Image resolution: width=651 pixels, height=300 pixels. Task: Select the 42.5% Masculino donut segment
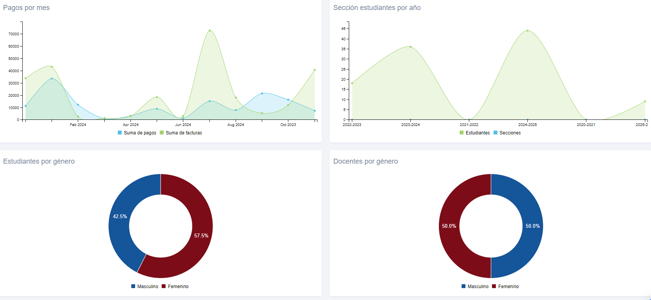(x=120, y=217)
